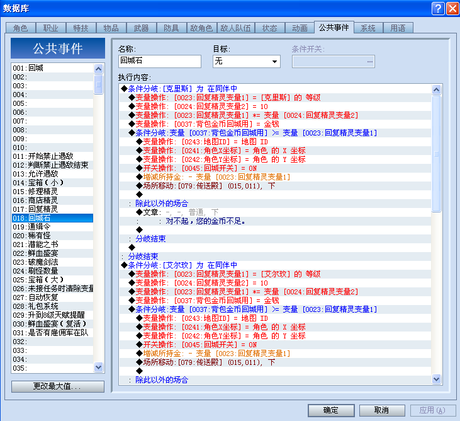
Task: Select event 028:礼包系统 in the list
Action: [52, 306]
